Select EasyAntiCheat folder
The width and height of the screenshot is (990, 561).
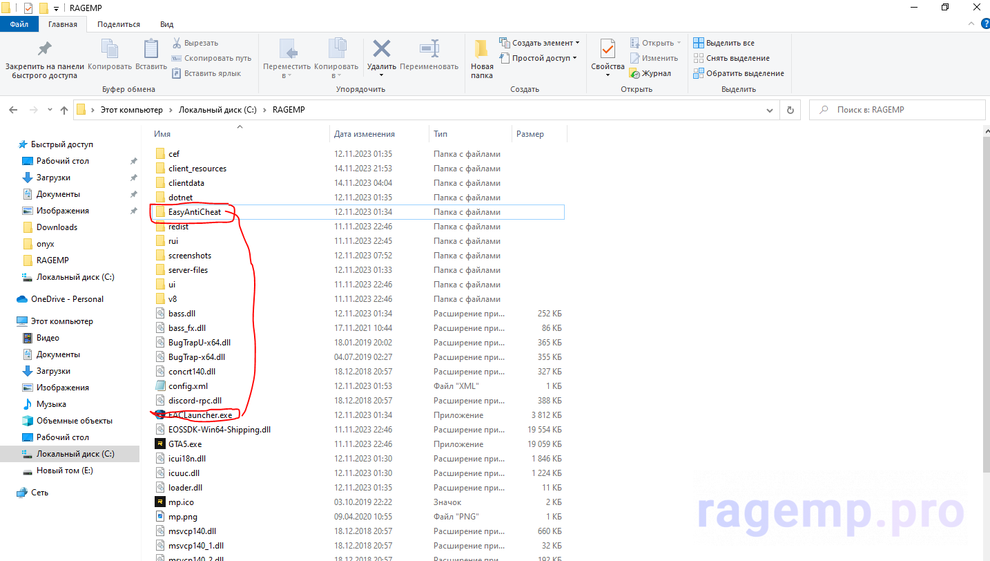[195, 212]
